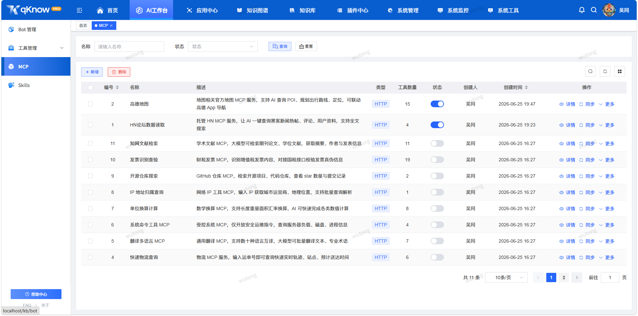Refresh the MCP table
This screenshot has width=638, height=316.
(605, 71)
